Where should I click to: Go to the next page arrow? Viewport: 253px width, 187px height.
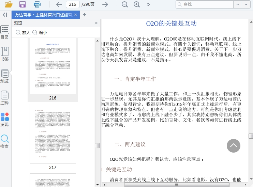coord(105,4)
